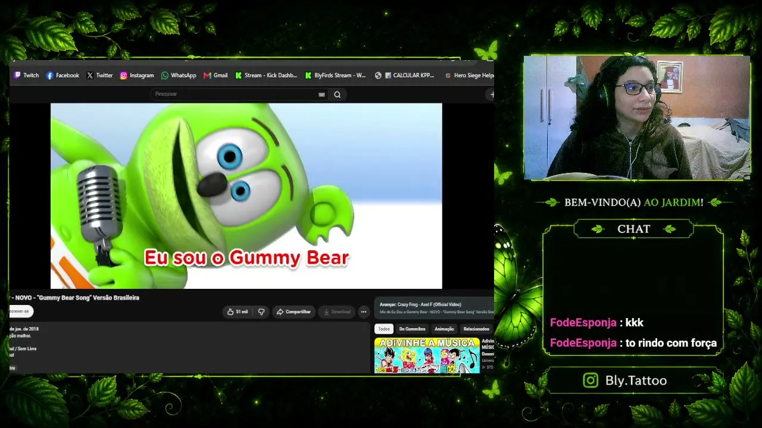Image resolution: width=762 pixels, height=428 pixels.
Task: Open the Instagram bookmark
Action: (136, 75)
